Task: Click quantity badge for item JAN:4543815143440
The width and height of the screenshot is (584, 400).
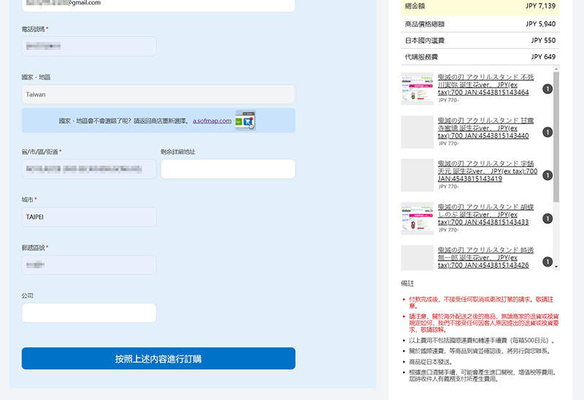Action: tap(547, 132)
